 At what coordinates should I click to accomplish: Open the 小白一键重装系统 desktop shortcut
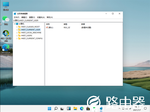pyautogui.click(x=6, y=36)
